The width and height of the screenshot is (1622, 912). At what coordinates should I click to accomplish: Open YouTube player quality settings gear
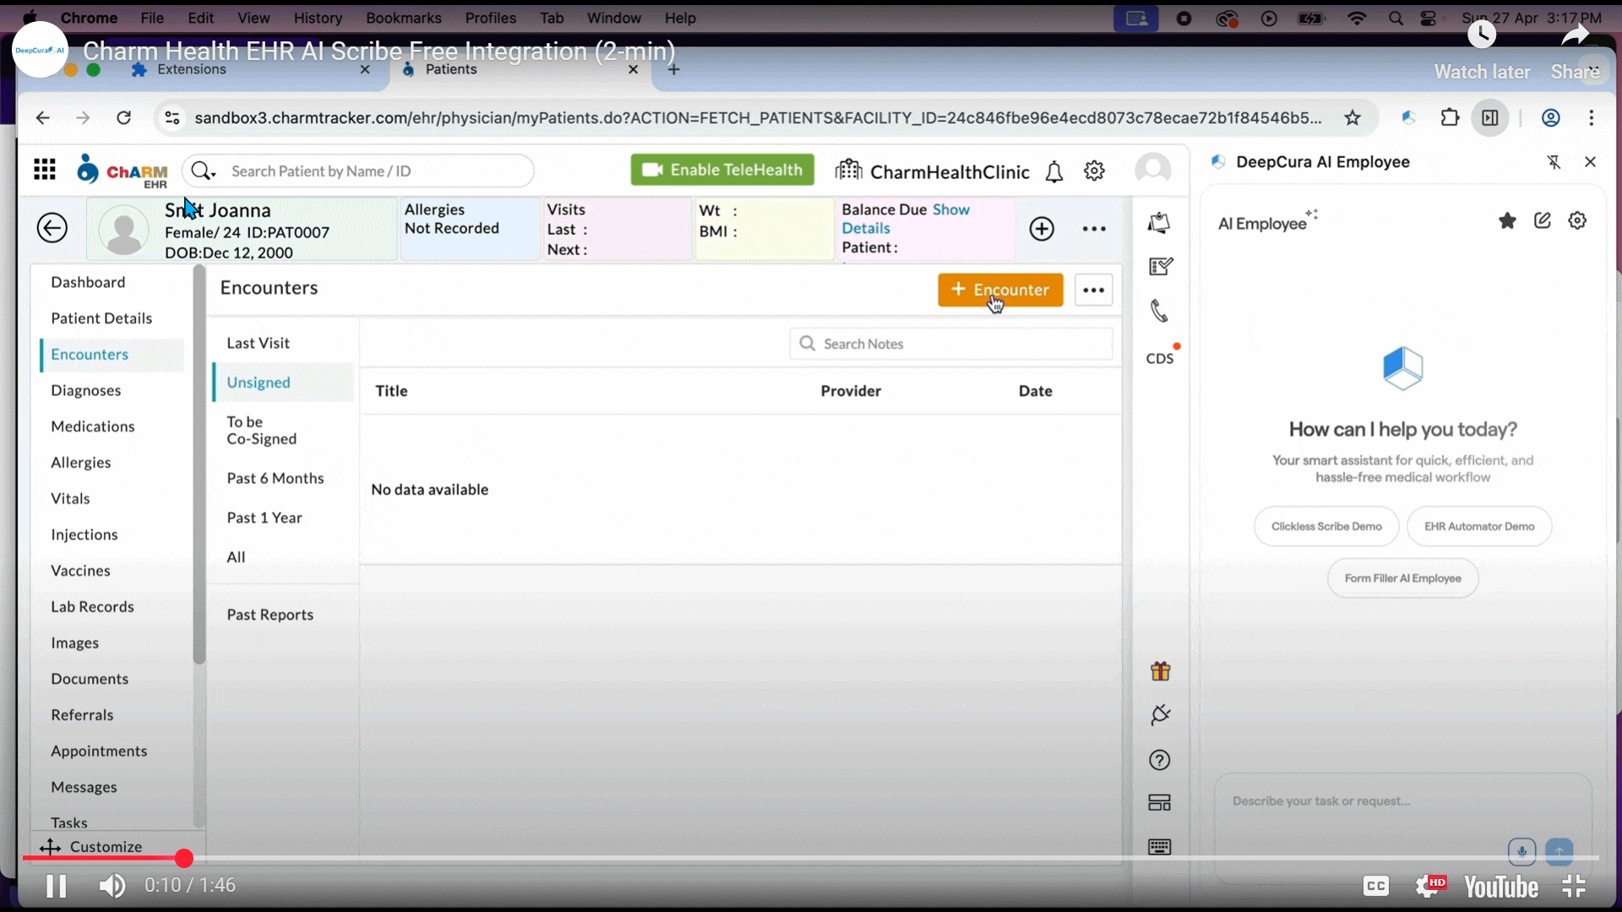[x=1430, y=886]
